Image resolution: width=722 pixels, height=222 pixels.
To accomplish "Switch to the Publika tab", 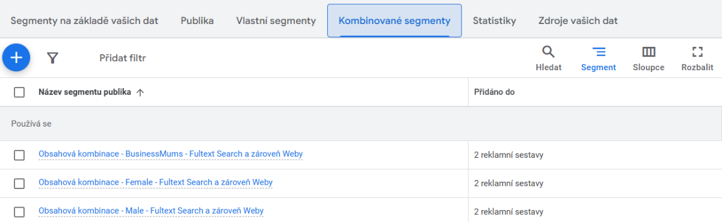I will pyautogui.click(x=197, y=21).
